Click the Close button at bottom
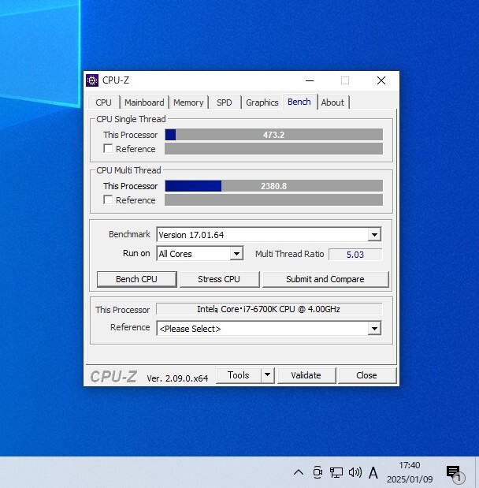This screenshot has height=488, width=479. click(366, 375)
